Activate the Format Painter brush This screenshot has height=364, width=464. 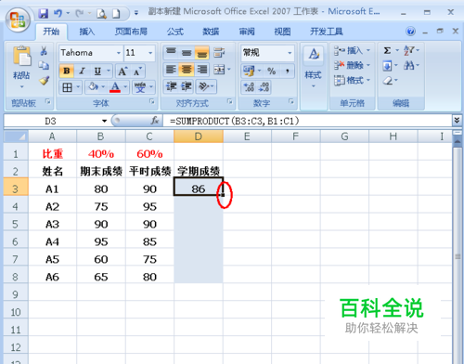pyautogui.click(x=45, y=81)
